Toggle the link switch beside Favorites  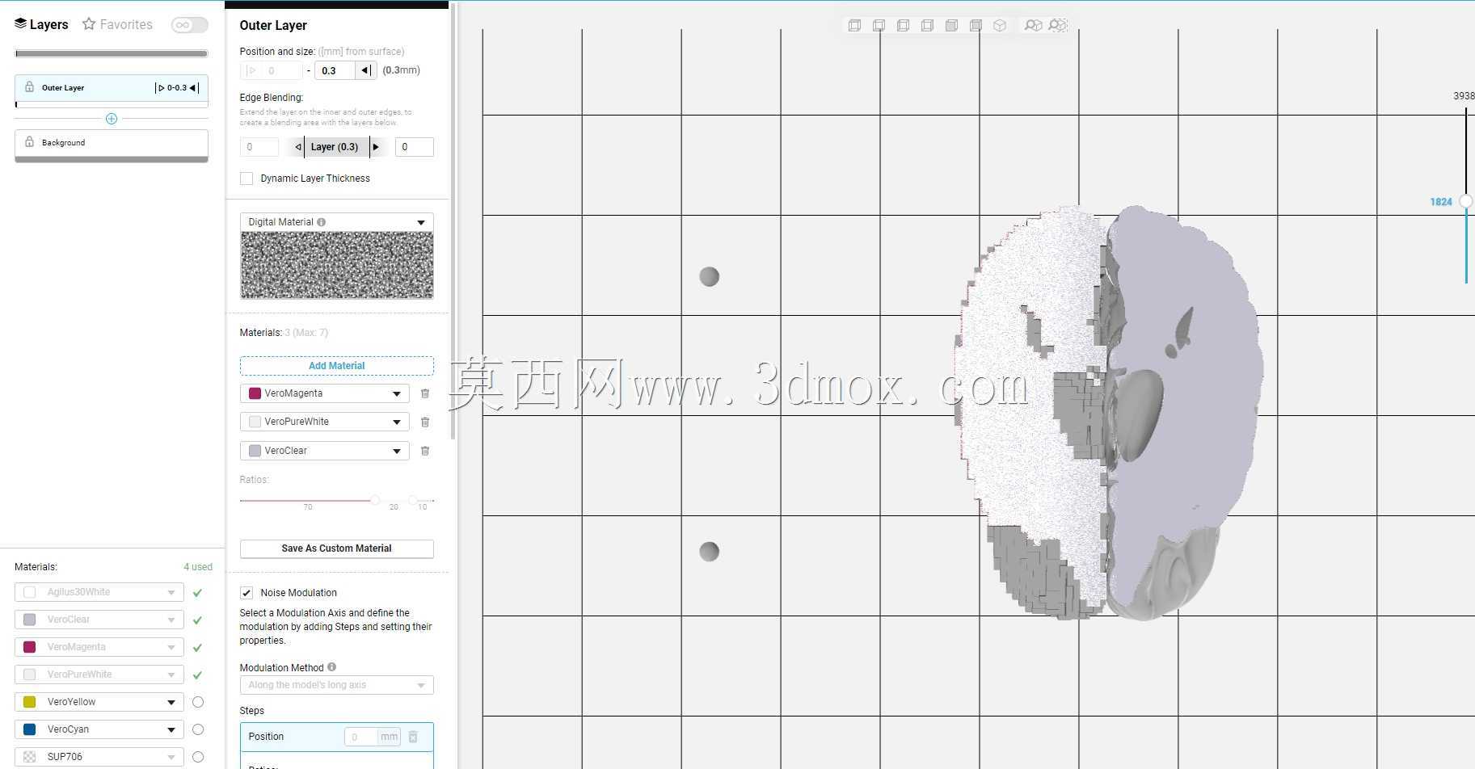pos(189,25)
